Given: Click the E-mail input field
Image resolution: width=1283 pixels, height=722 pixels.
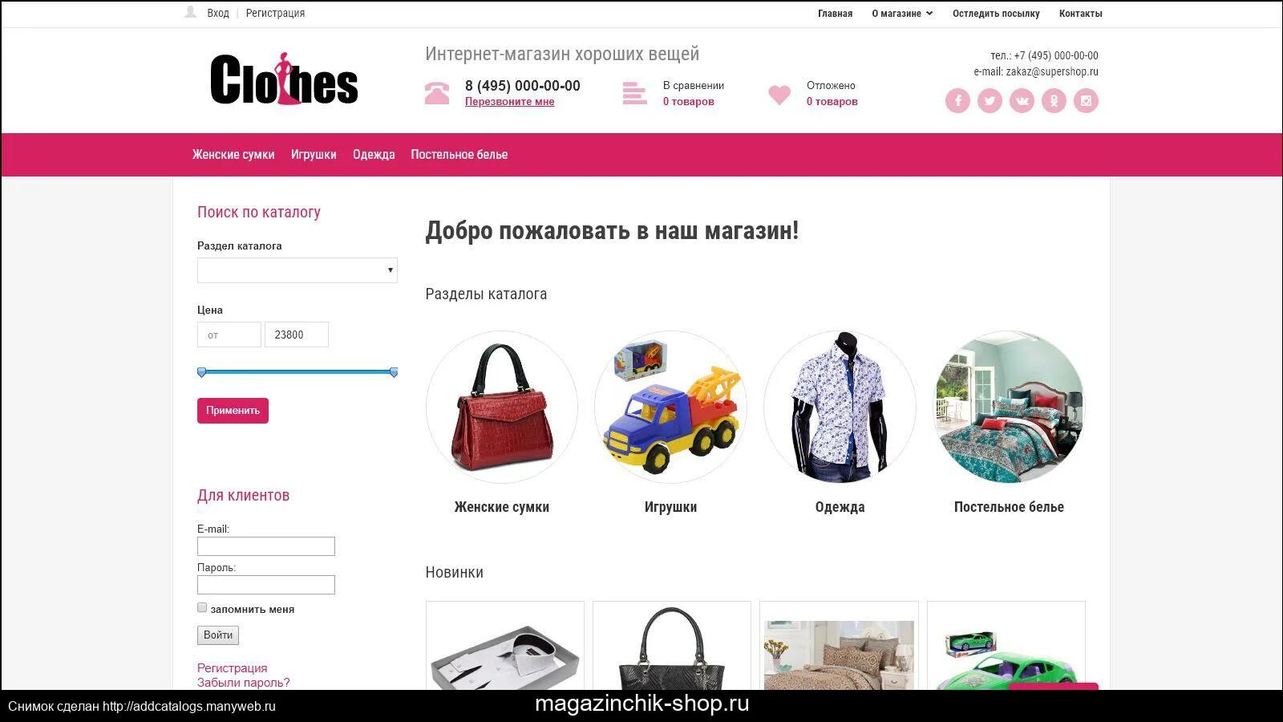Looking at the screenshot, I should (x=266, y=546).
